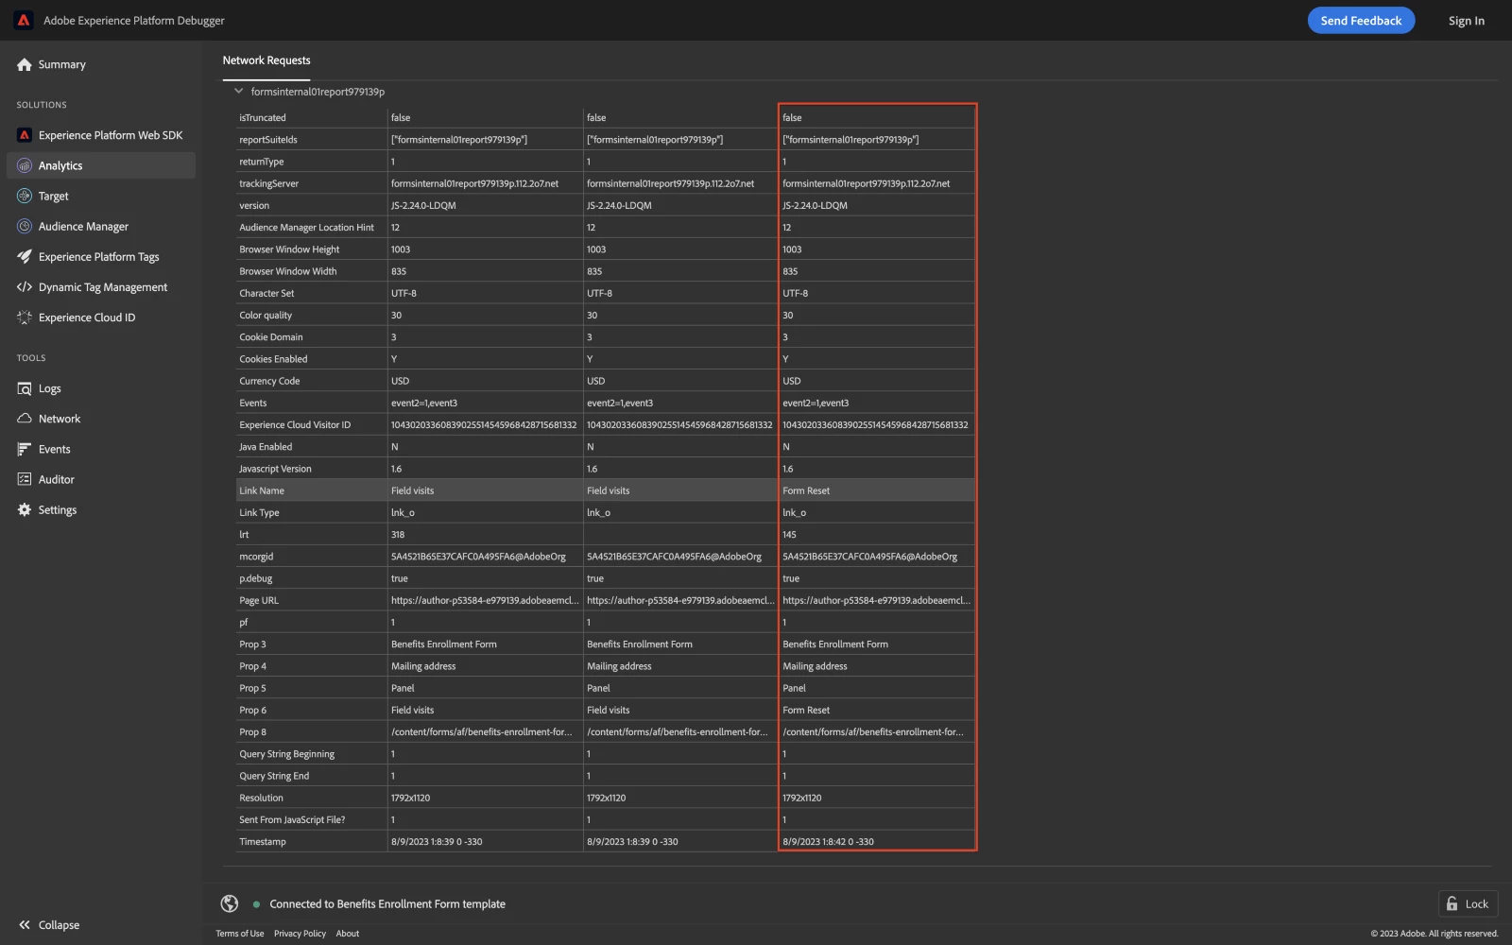The image size is (1512, 945).
Task: Open the Terms of Use link
Action: (240, 934)
